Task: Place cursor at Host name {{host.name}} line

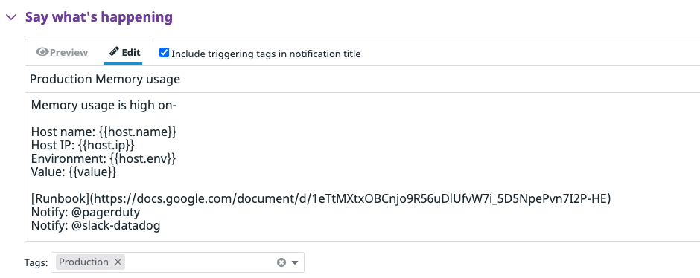Action: click(x=104, y=132)
